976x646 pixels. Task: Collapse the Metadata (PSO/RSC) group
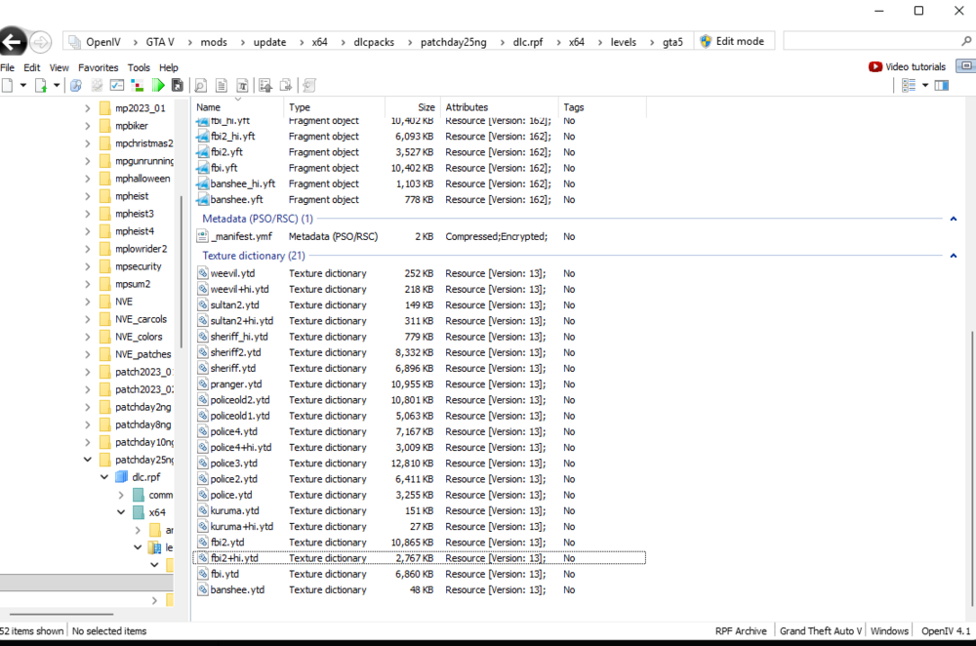pyautogui.click(x=953, y=219)
